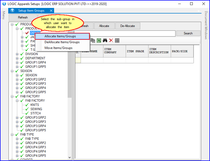Toggle the green check next to DIVISION
The height and width of the screenshot is (161, 210).
[x=22, y=54]
